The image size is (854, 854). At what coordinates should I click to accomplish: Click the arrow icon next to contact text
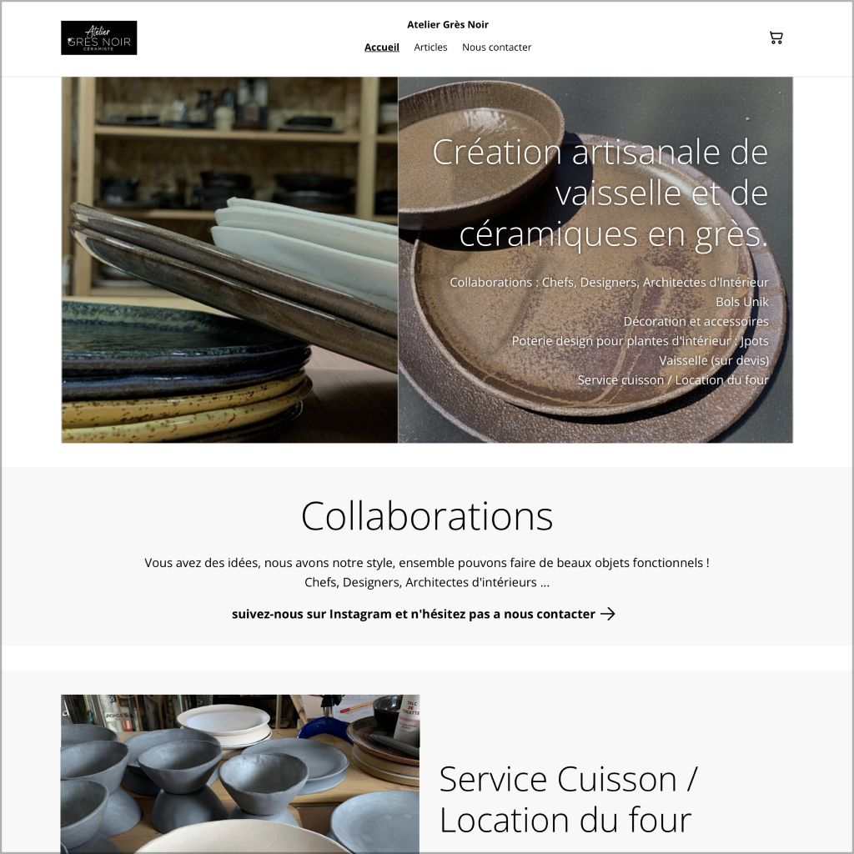[609, 614]
